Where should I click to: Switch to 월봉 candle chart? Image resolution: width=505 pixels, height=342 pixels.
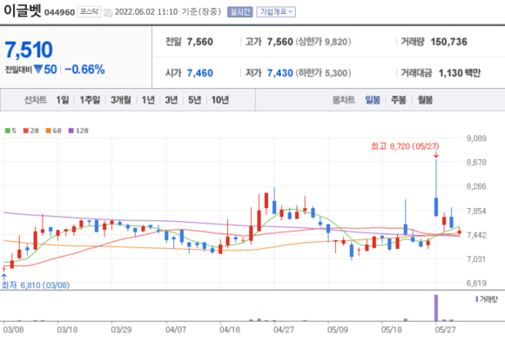425,100
